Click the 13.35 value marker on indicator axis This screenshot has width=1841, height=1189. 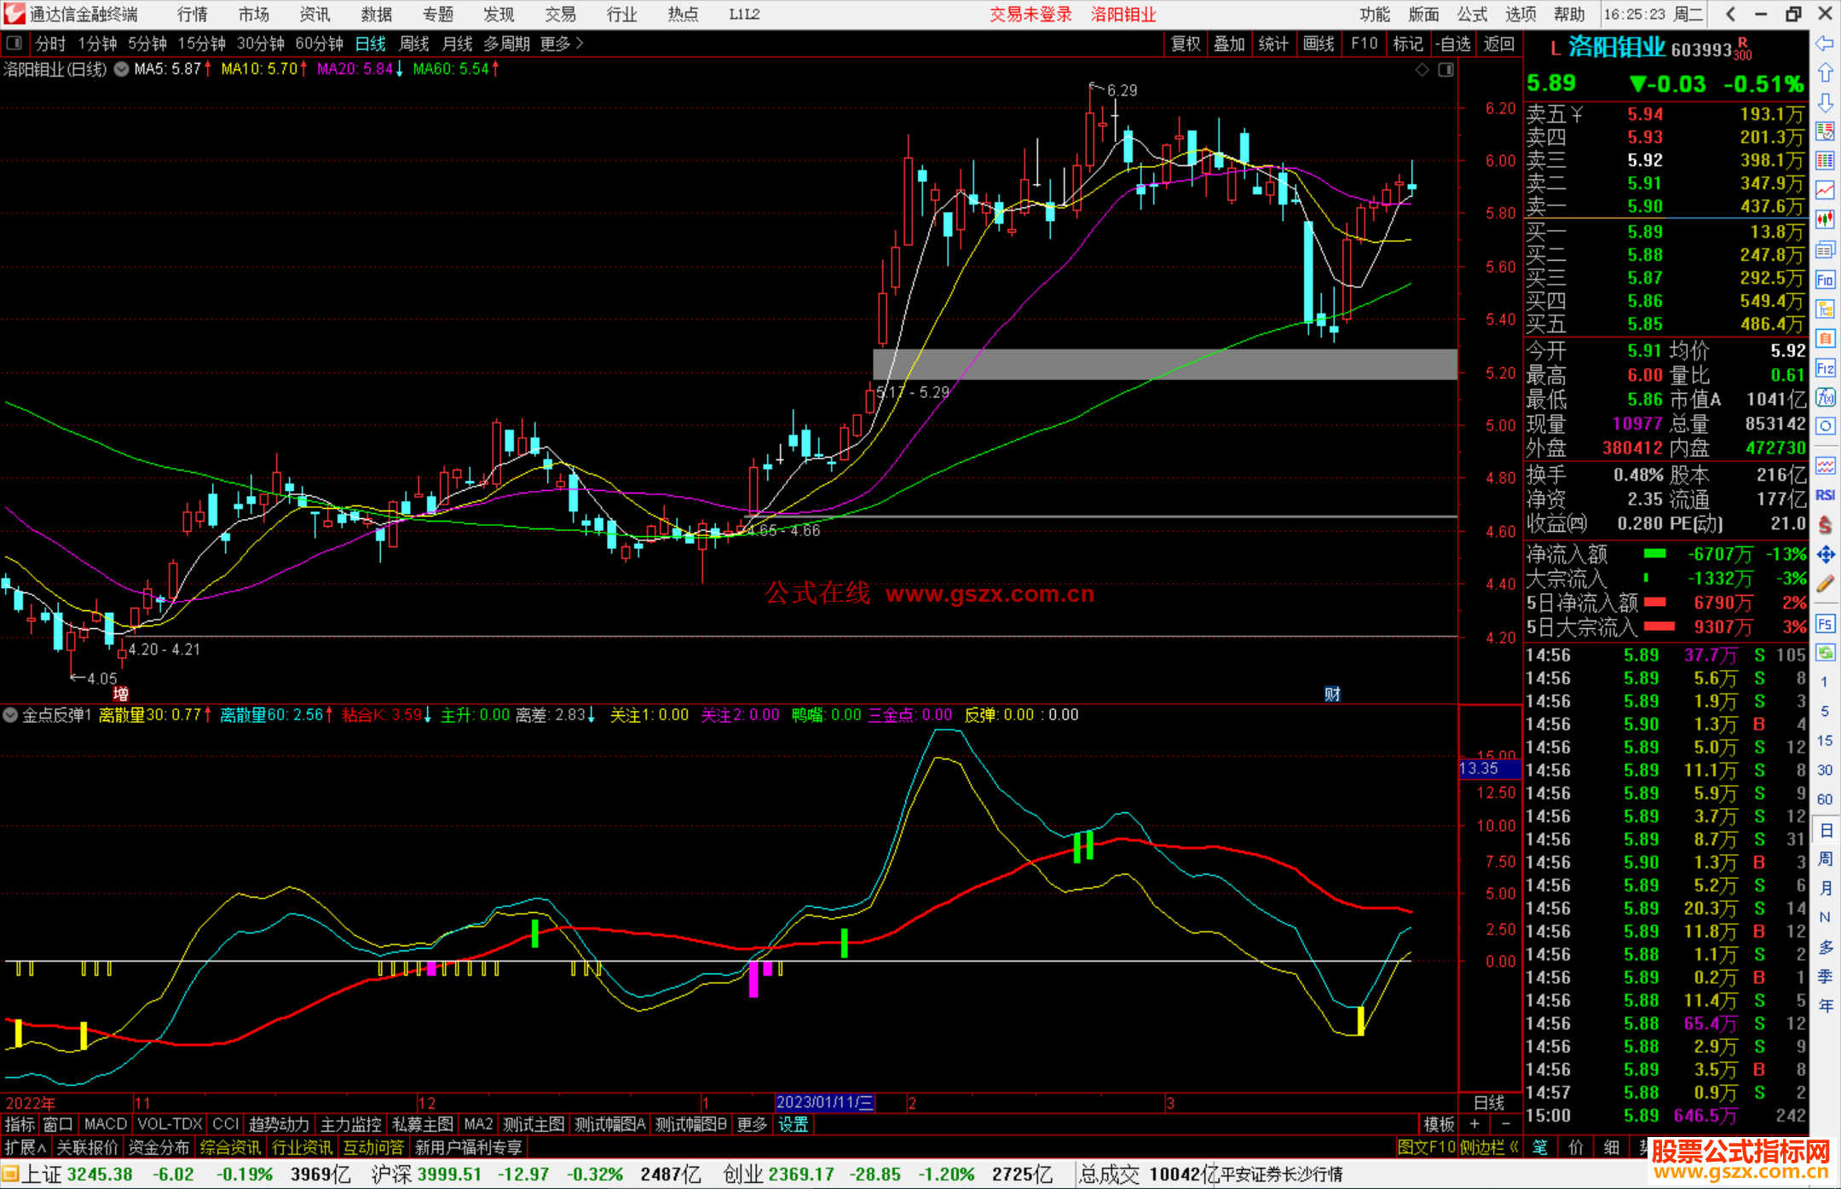click(x=1489, y=769)
